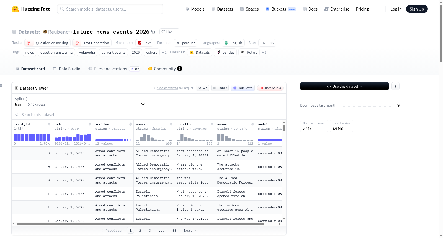Open the Reubencf user avatar
The image size is (443, 238).
45,32
